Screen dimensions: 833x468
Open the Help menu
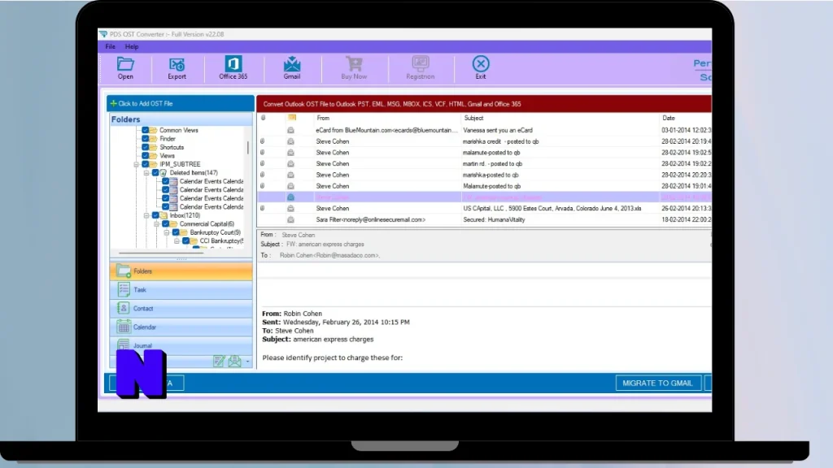(132, 46)
